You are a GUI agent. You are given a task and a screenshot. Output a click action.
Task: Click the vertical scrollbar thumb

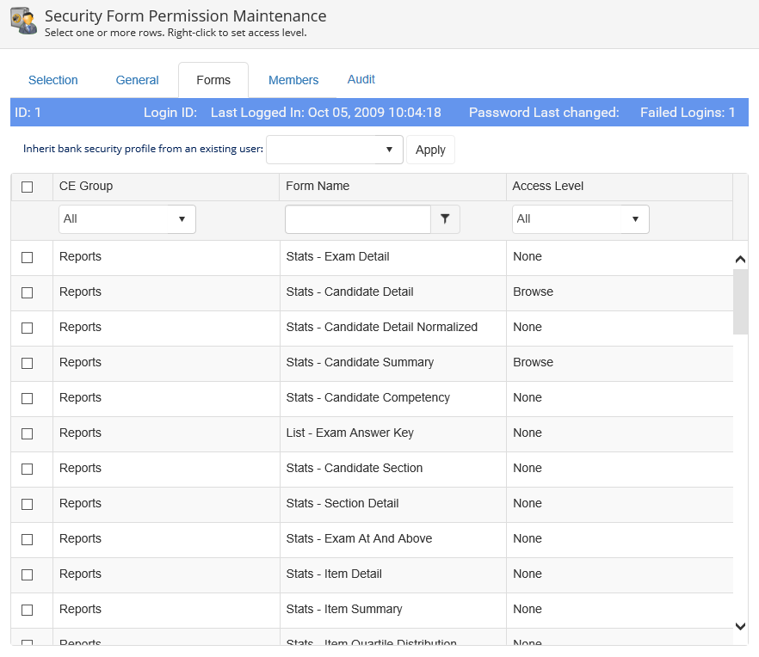pyautogui.click(x=740, y=301)
